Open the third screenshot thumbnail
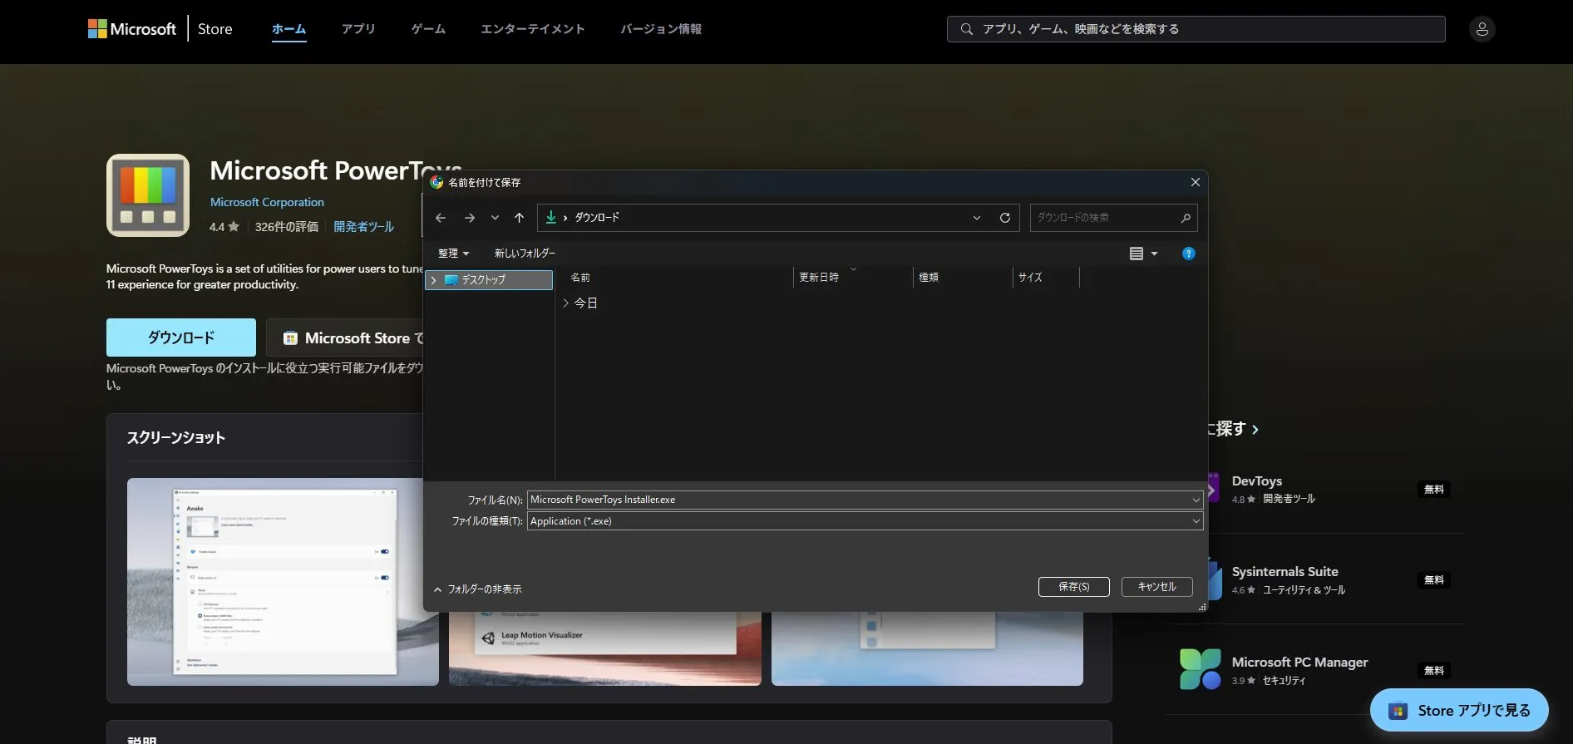Viewport: 1573px width, 744px height. coord(927,648)
